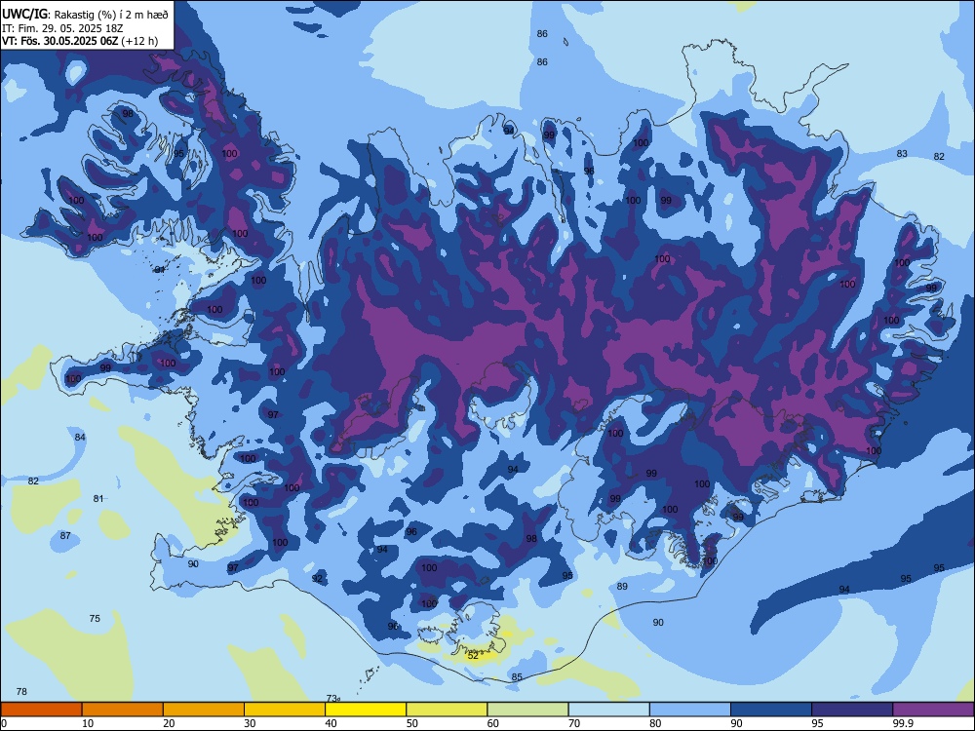Choose the pale yellow 50–60 legend swatch
The width and height of the screenshot is (975, 731).
[x=447, y=710]
